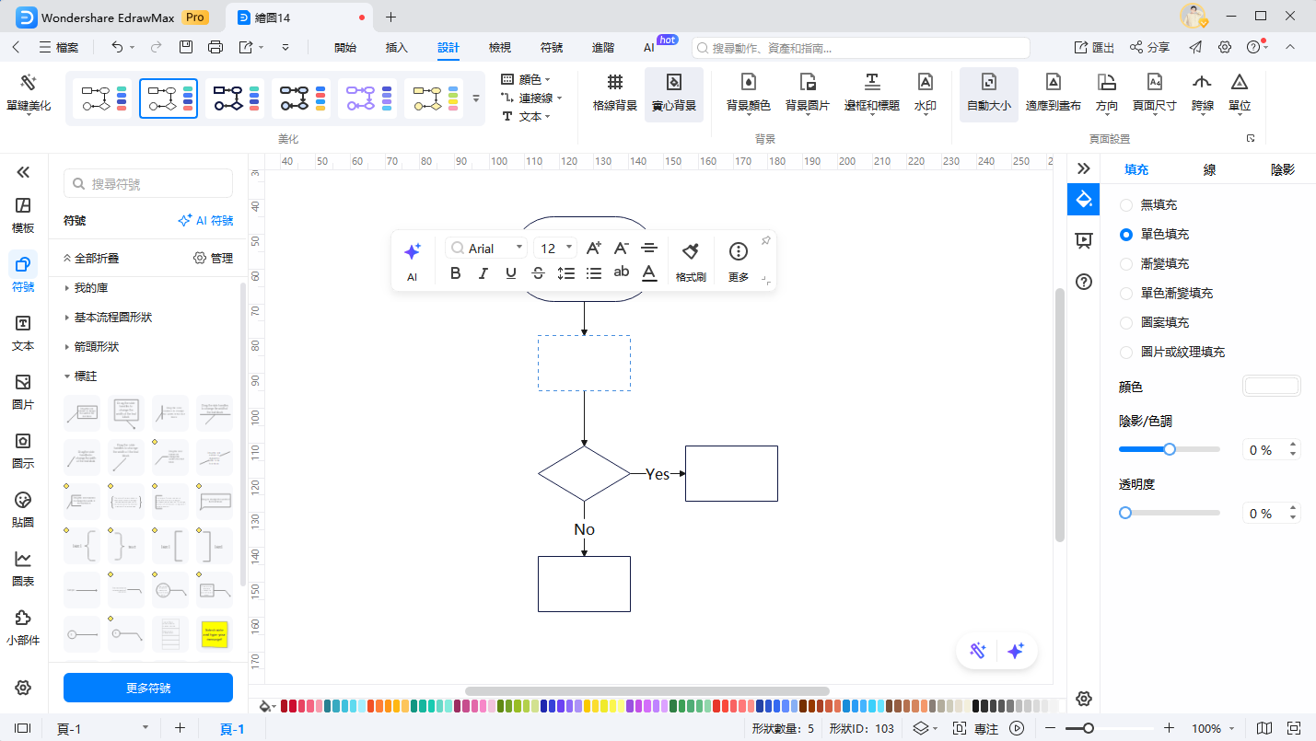The image size is (1316, 741).
Task: Click the one-click beautify (單鍵美化) icon
Action: tap(28, 83)
